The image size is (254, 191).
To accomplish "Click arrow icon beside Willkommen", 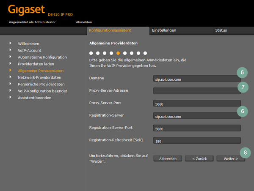I will (11, 44).
